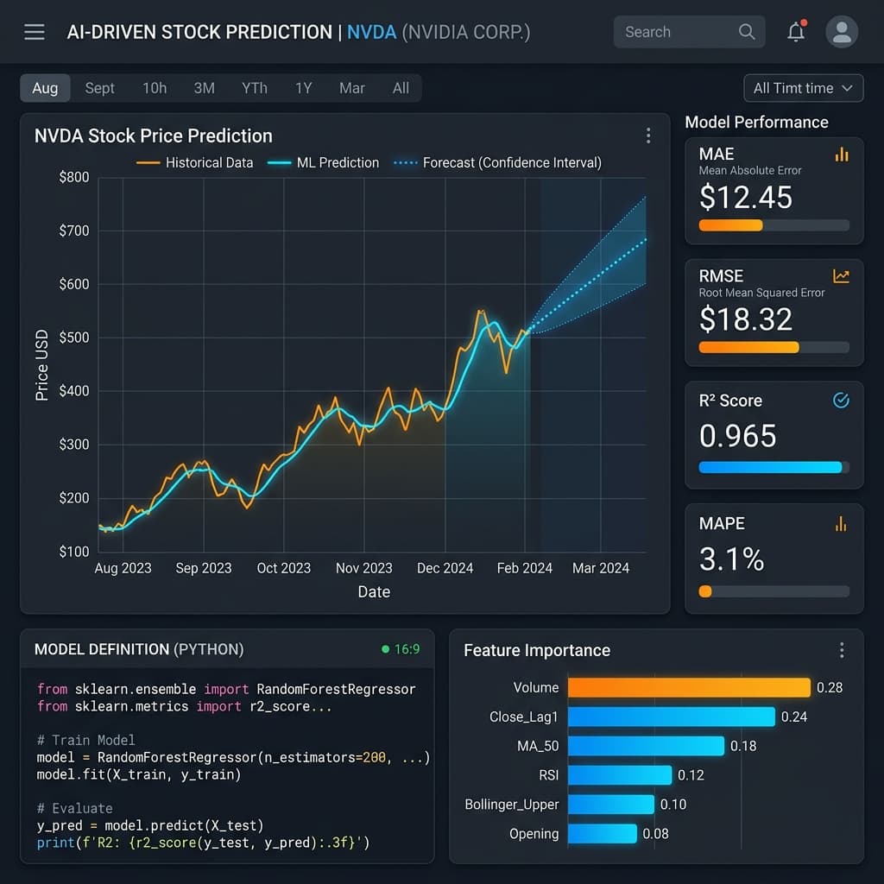Click the Mar 2024 axis label
Image resolution: width=884 pixels, height=884 pixels.
(601, 568)
